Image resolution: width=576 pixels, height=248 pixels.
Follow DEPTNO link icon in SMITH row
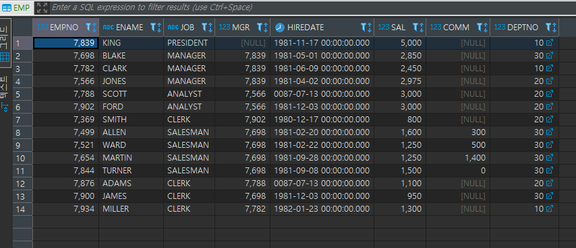(x=550, y=120)
